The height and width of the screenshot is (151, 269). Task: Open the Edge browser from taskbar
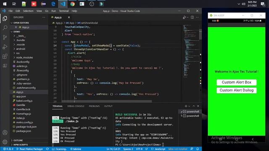(x=53, y=4)
